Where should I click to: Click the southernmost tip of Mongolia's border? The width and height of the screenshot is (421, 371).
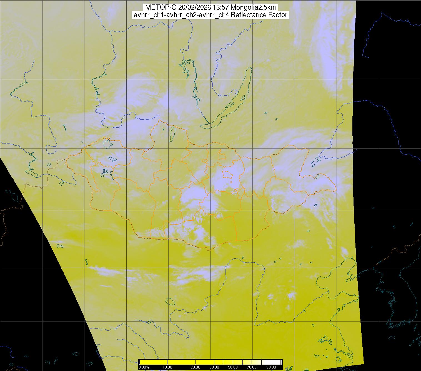coord(210,250)
